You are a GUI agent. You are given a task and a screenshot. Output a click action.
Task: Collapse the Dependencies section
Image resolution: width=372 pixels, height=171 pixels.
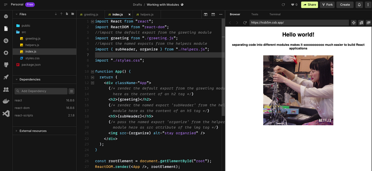16,79
